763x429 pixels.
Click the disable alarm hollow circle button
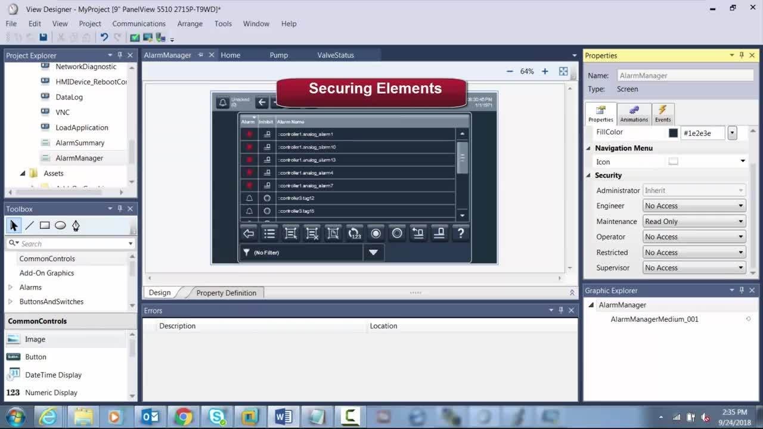(397, 234)
